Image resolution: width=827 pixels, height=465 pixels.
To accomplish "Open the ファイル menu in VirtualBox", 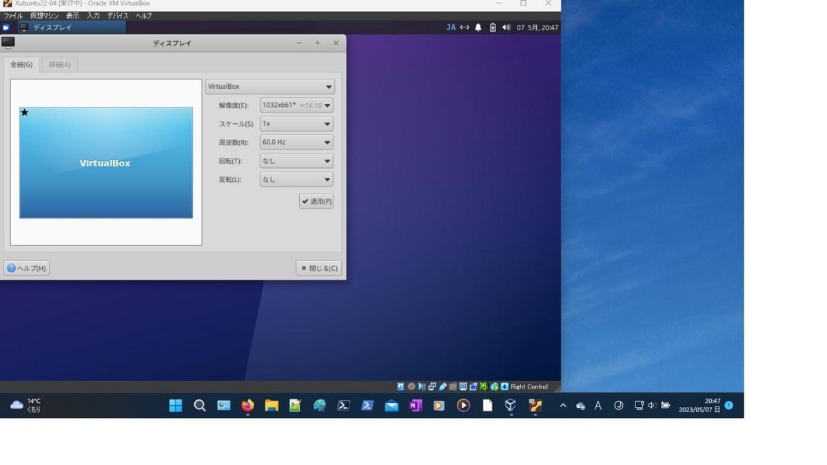I will click(13, 15).
